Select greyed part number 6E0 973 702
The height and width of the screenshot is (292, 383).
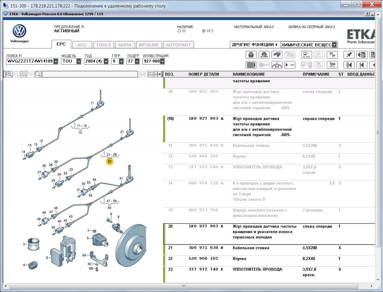tap(203, 210)
